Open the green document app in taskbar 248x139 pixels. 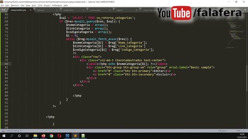point(83,136)
